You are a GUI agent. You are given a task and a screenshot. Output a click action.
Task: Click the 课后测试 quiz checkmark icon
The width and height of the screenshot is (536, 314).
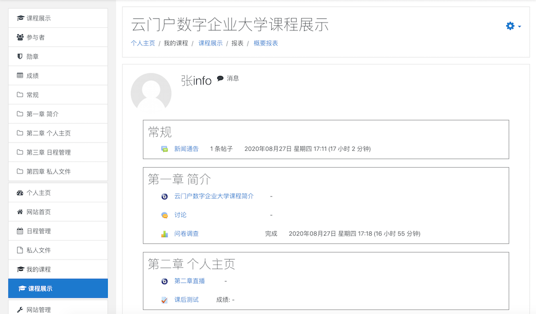[164, 300]
